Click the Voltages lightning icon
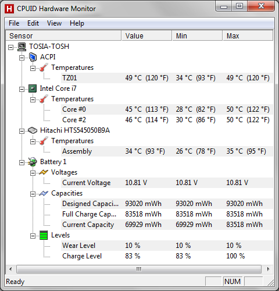The height and width of the screenshot is (291, 279). pos(44,172)
